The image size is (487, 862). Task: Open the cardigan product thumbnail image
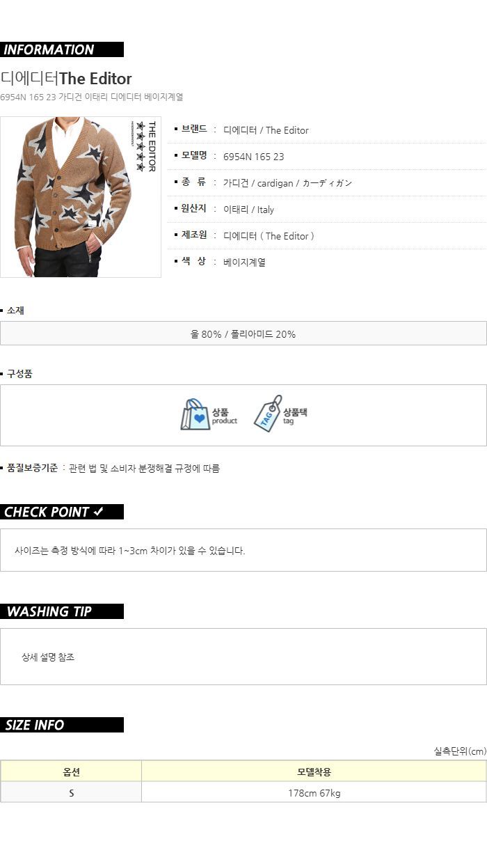81,197
